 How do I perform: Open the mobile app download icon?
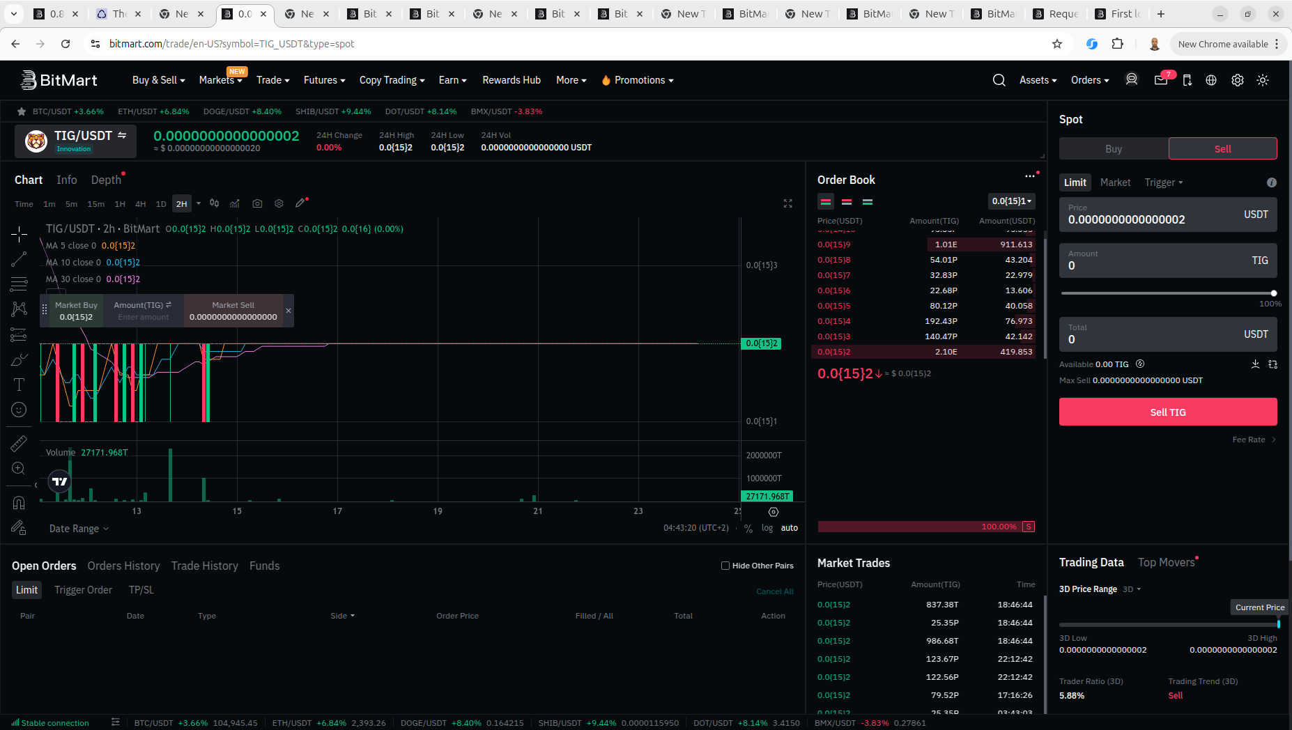1187,80
